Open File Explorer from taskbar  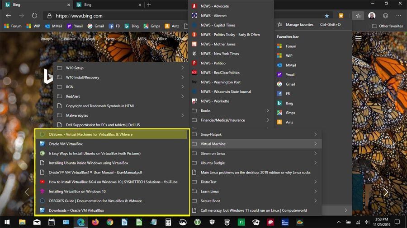click(x=22, y=222)
